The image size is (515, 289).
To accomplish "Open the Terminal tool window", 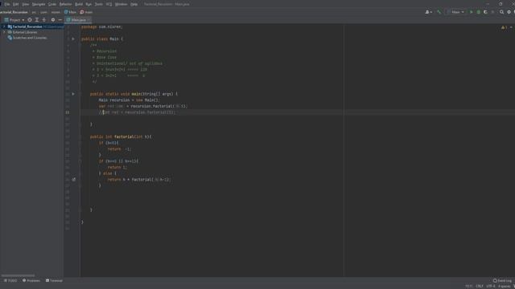I will pos(54,281).
